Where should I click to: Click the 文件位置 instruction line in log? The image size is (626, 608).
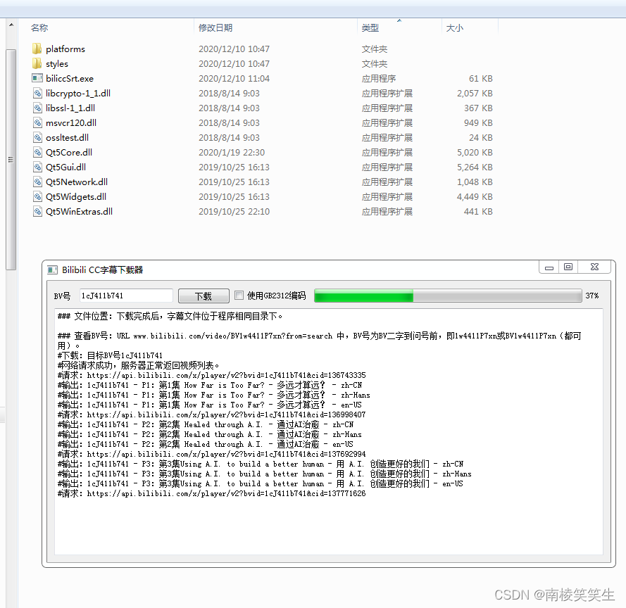[170, 317]
